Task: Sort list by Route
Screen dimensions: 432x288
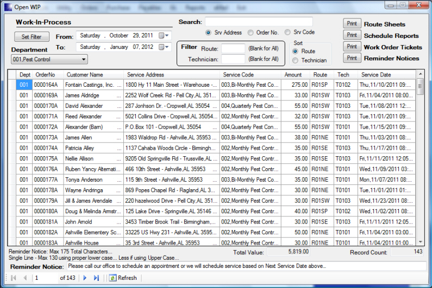Action: (x=296, y=51)
